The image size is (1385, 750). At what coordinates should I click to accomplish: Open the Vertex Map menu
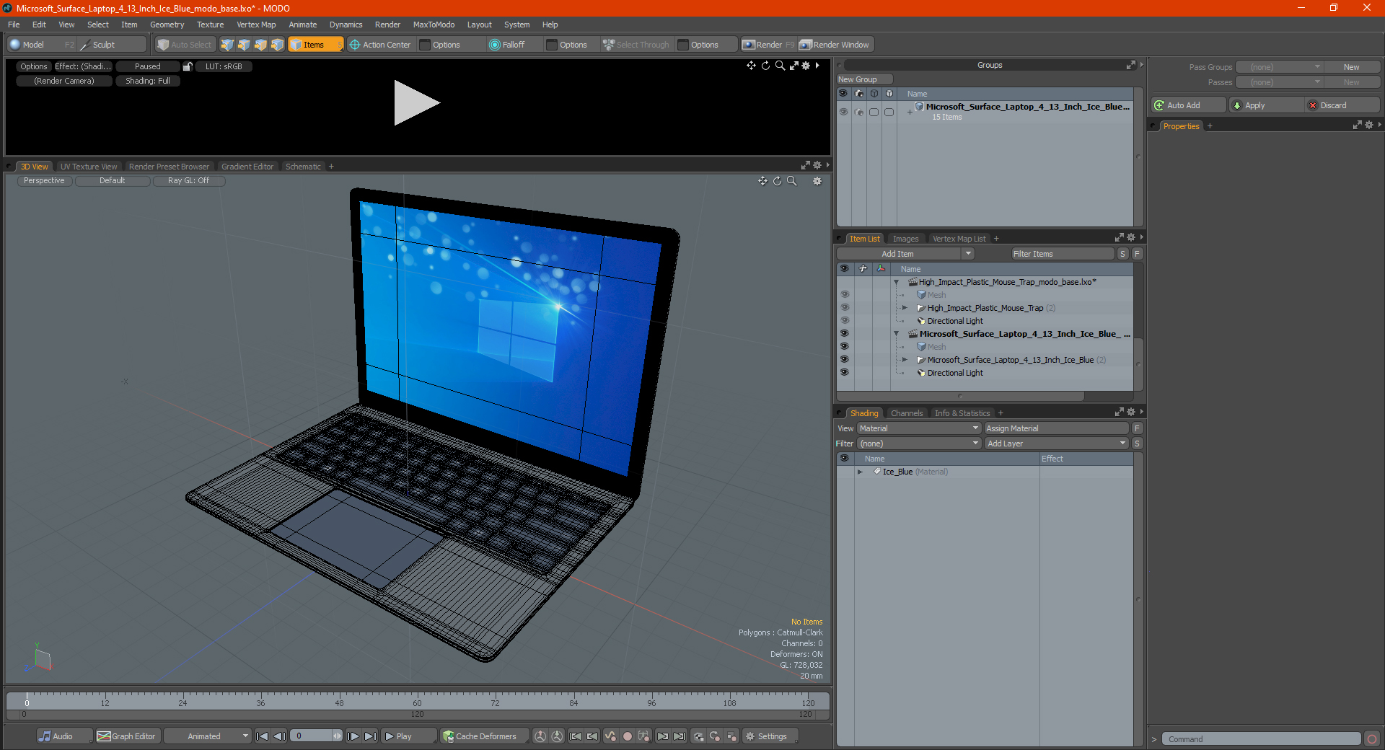point(256,25)
